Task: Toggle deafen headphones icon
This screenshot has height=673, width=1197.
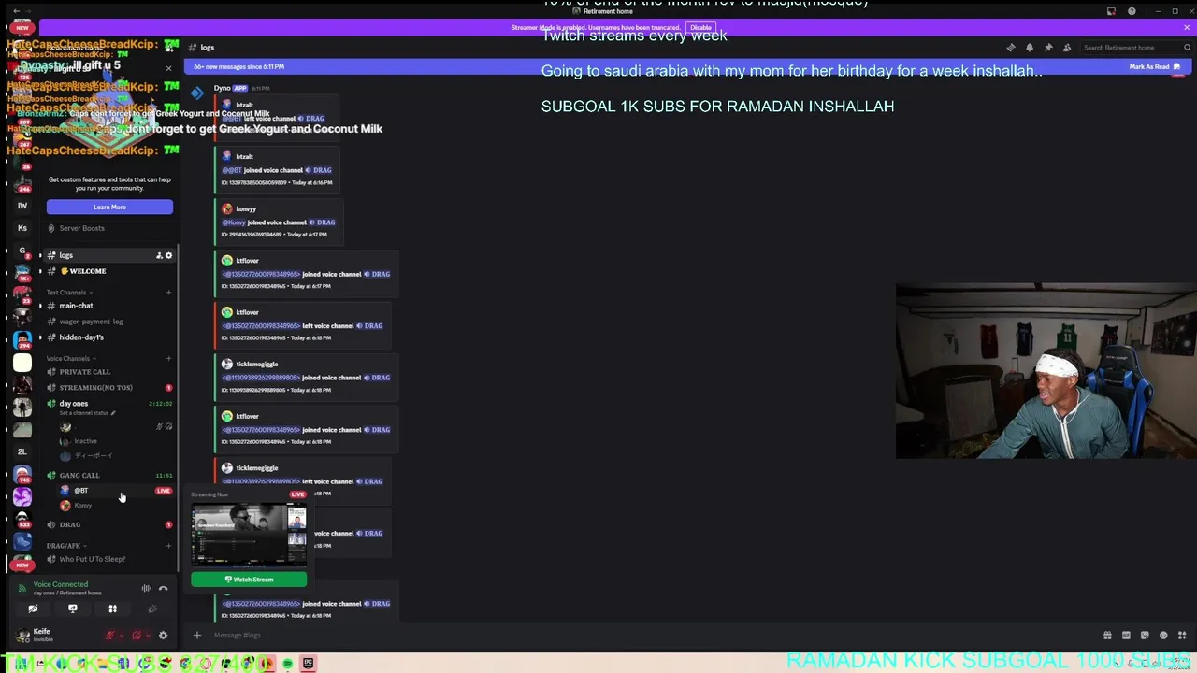Action: pyautogui.click(x=137, y=636)
